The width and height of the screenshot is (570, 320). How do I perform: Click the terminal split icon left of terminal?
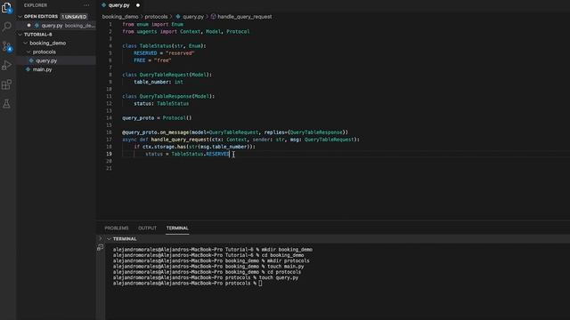(x=101, y=247)
